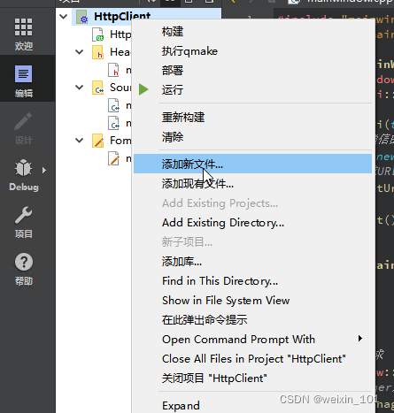Image resolution: width=394 pixels, height=413 pixels.
Task: Click the green run arrow icon
Action: [143, 89]
